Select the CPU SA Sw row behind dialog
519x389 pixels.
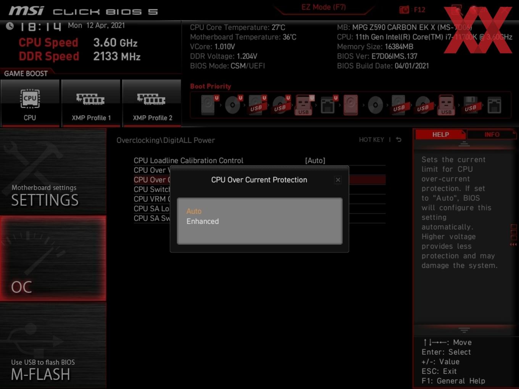[x=152, y=218]
